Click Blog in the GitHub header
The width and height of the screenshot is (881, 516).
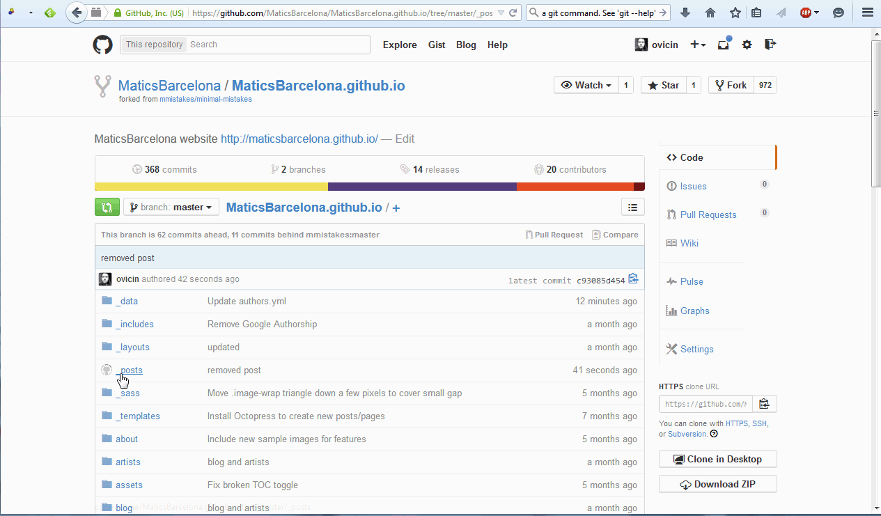(x=466, y=45)
